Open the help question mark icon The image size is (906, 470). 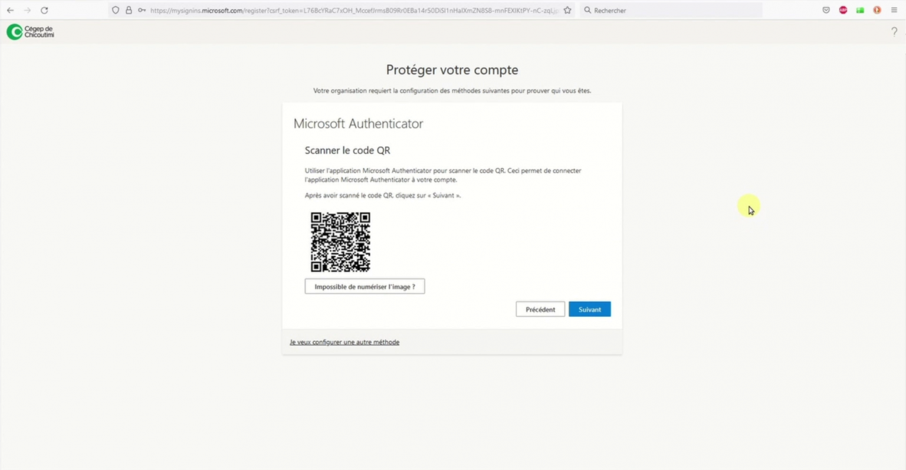[x=894, y=31]
